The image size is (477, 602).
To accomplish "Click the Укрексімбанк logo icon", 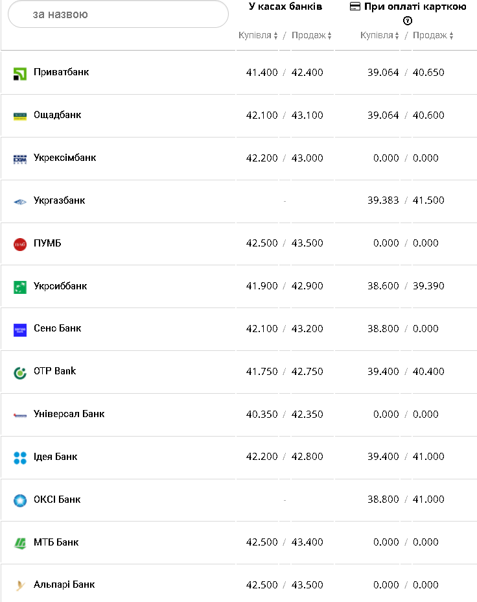I will pyautogui.click(x=19, y=159).
